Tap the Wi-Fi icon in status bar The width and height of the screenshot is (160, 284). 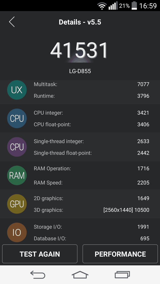pos(102,6)
